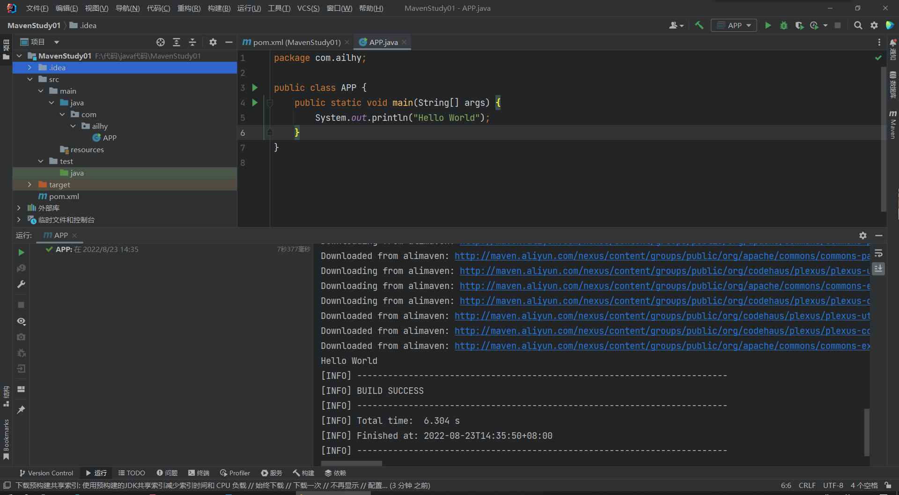Click CRLF line separator in status bar
Viewport: 899px width, 495px height.
(x=807, y=485)
